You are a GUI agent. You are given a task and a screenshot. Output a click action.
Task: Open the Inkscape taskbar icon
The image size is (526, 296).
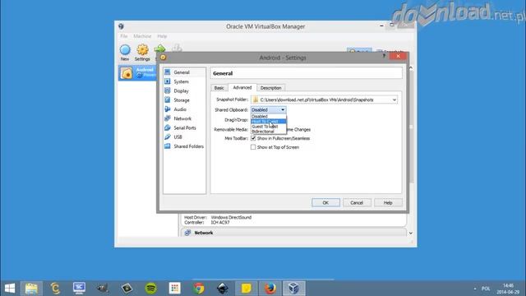pyautogui.click(x=223, y=289)
